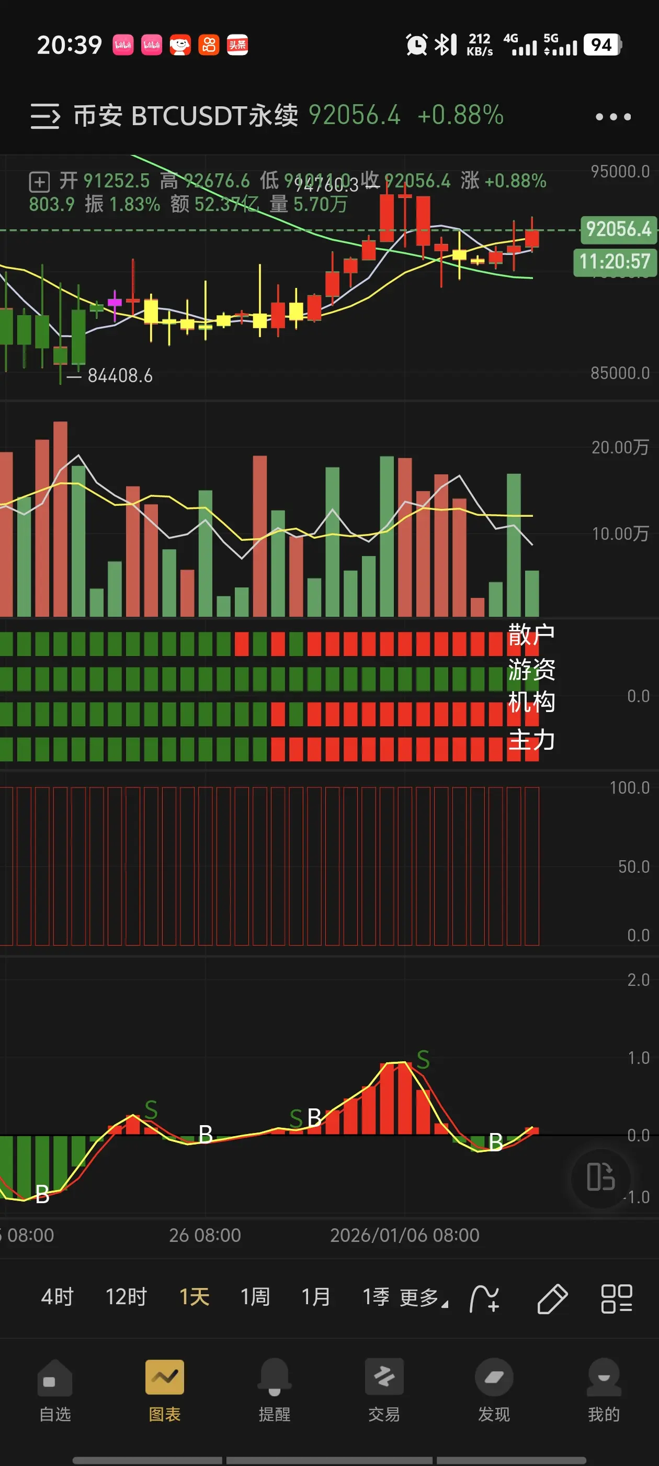Tap the 2026/01/06 08:00 date label
The width and height of the screenshot is (659, 1466).
405,1235
